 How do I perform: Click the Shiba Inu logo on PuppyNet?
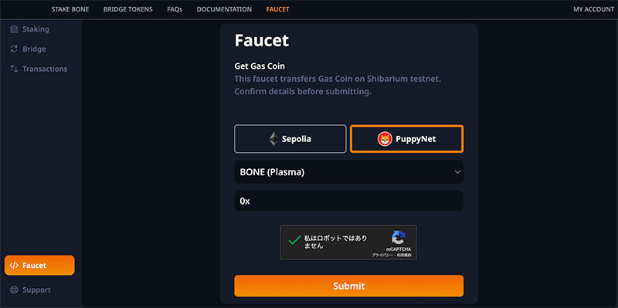coord(385,139)
